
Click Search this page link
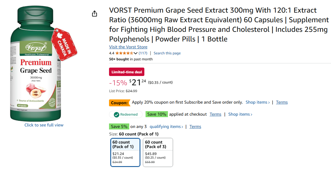pos(167,53)
